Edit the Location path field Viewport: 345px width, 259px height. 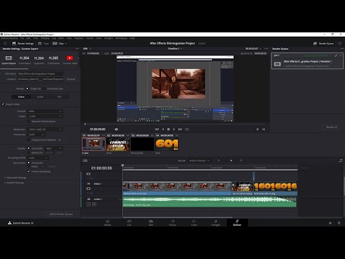pyautogui.click(x=40, y=79)
